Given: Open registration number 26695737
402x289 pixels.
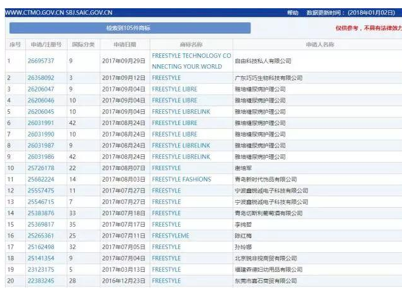Looking at the screenshot, I should [41, 61].
